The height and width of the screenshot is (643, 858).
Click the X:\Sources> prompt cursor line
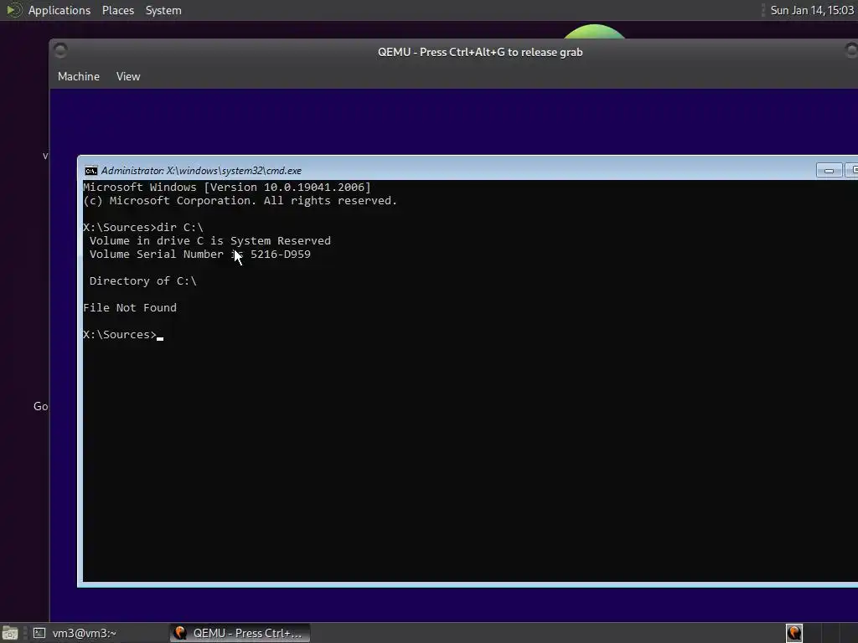(x=123, y=335)
